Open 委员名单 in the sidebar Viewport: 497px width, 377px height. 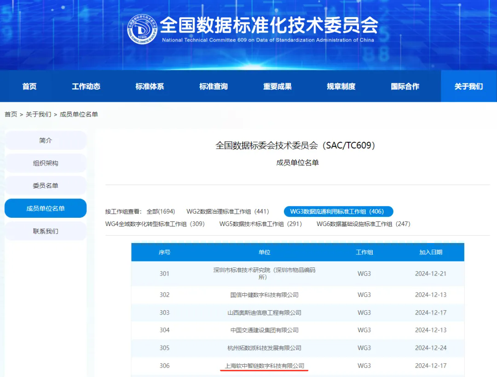[x=46, y=186]
